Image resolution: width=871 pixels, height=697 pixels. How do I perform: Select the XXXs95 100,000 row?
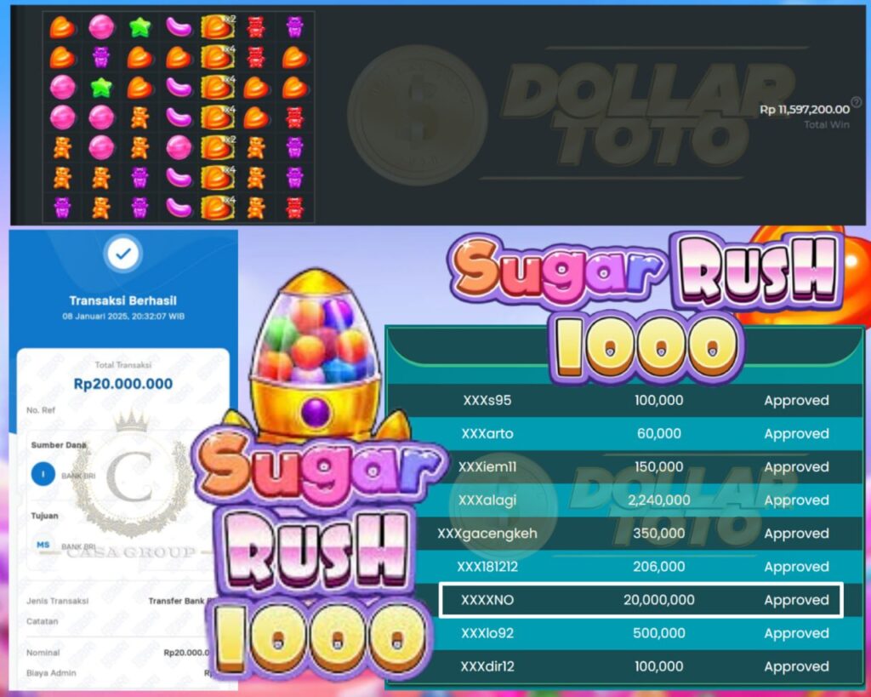point(625,400)
